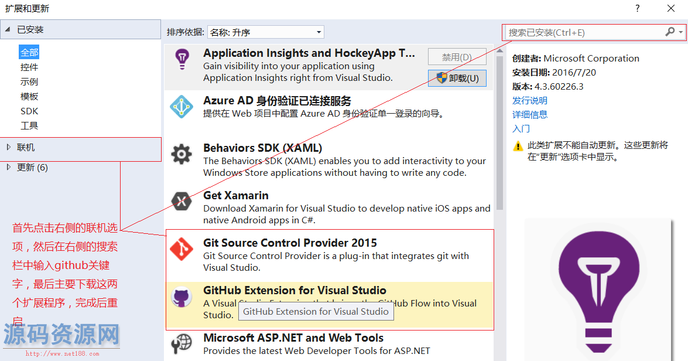Click the 版本: 4.3.60226.3 text
Viewport: 688px width, 361px height.
pos(547,87)
